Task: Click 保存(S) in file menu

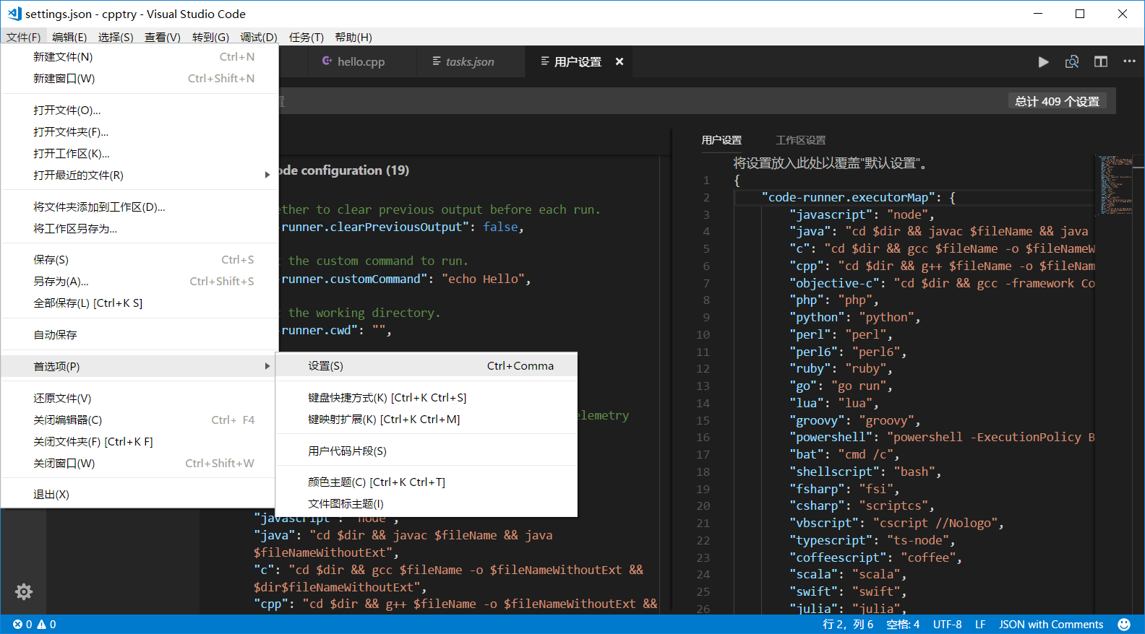Action: click(140, 260)
